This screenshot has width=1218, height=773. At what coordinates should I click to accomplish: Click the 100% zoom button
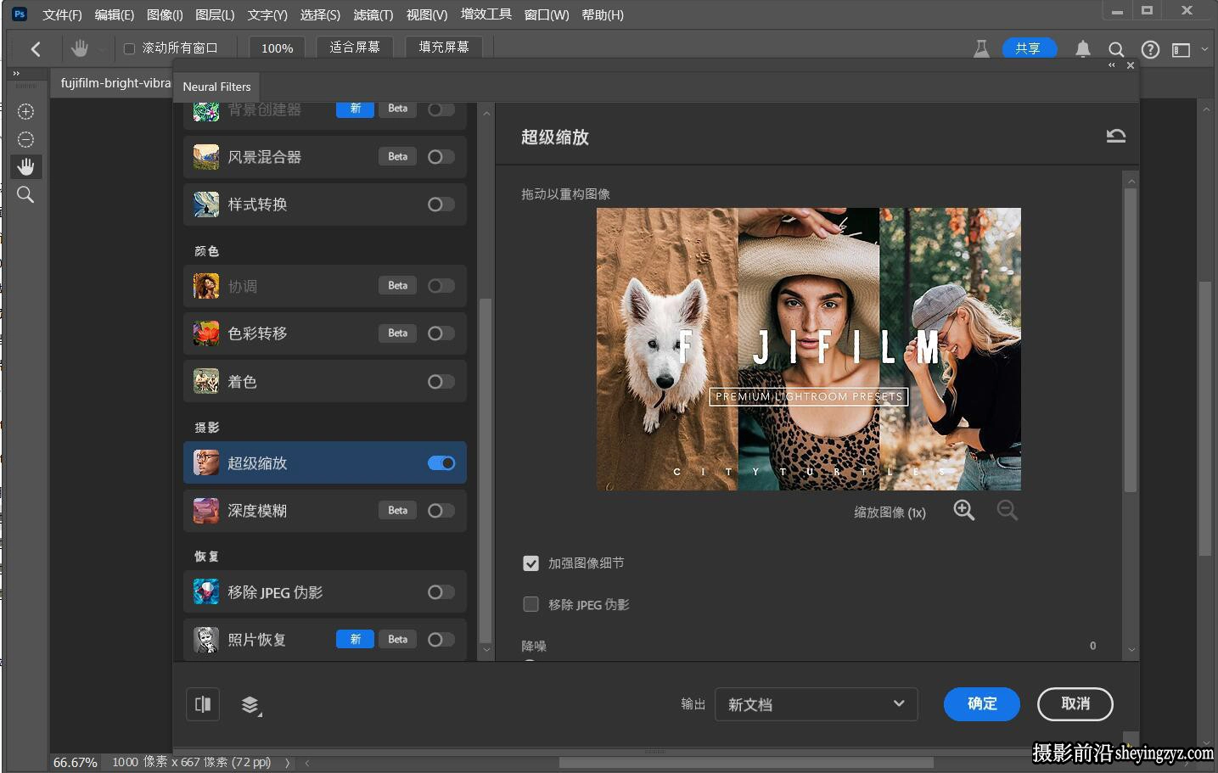tap(278, 48)
